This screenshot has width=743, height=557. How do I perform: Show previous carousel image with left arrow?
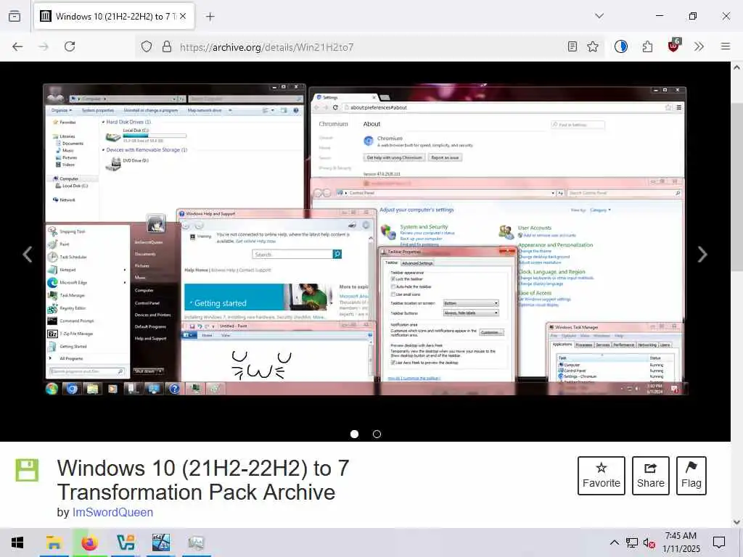(28, 255)
